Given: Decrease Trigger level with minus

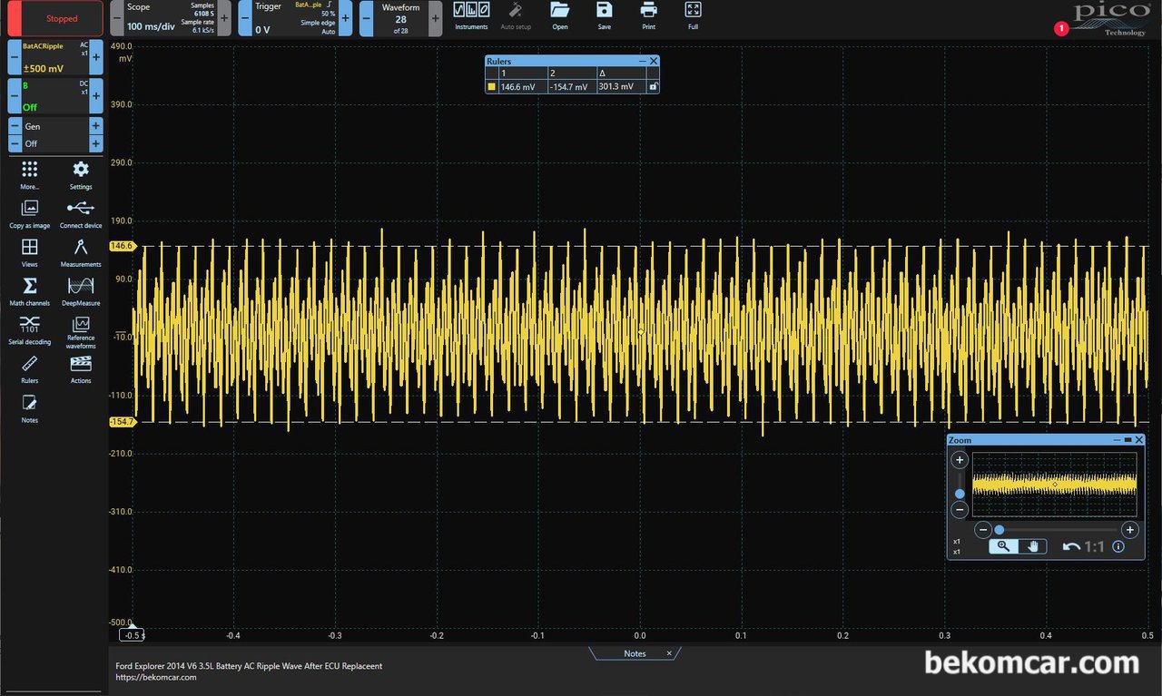Looking at the screenshot, I should click(x=245, y=18).
